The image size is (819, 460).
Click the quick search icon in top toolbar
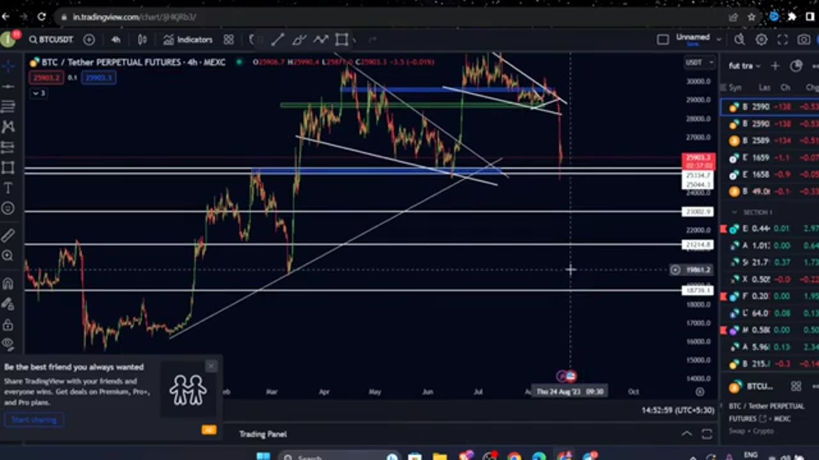click(x=740, y=40)
